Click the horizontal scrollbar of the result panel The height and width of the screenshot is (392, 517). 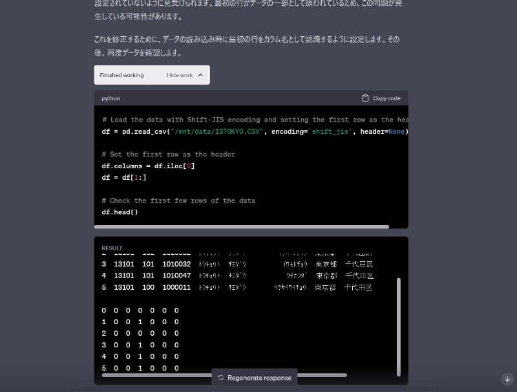pyautogui.click(x=224, y=375)
